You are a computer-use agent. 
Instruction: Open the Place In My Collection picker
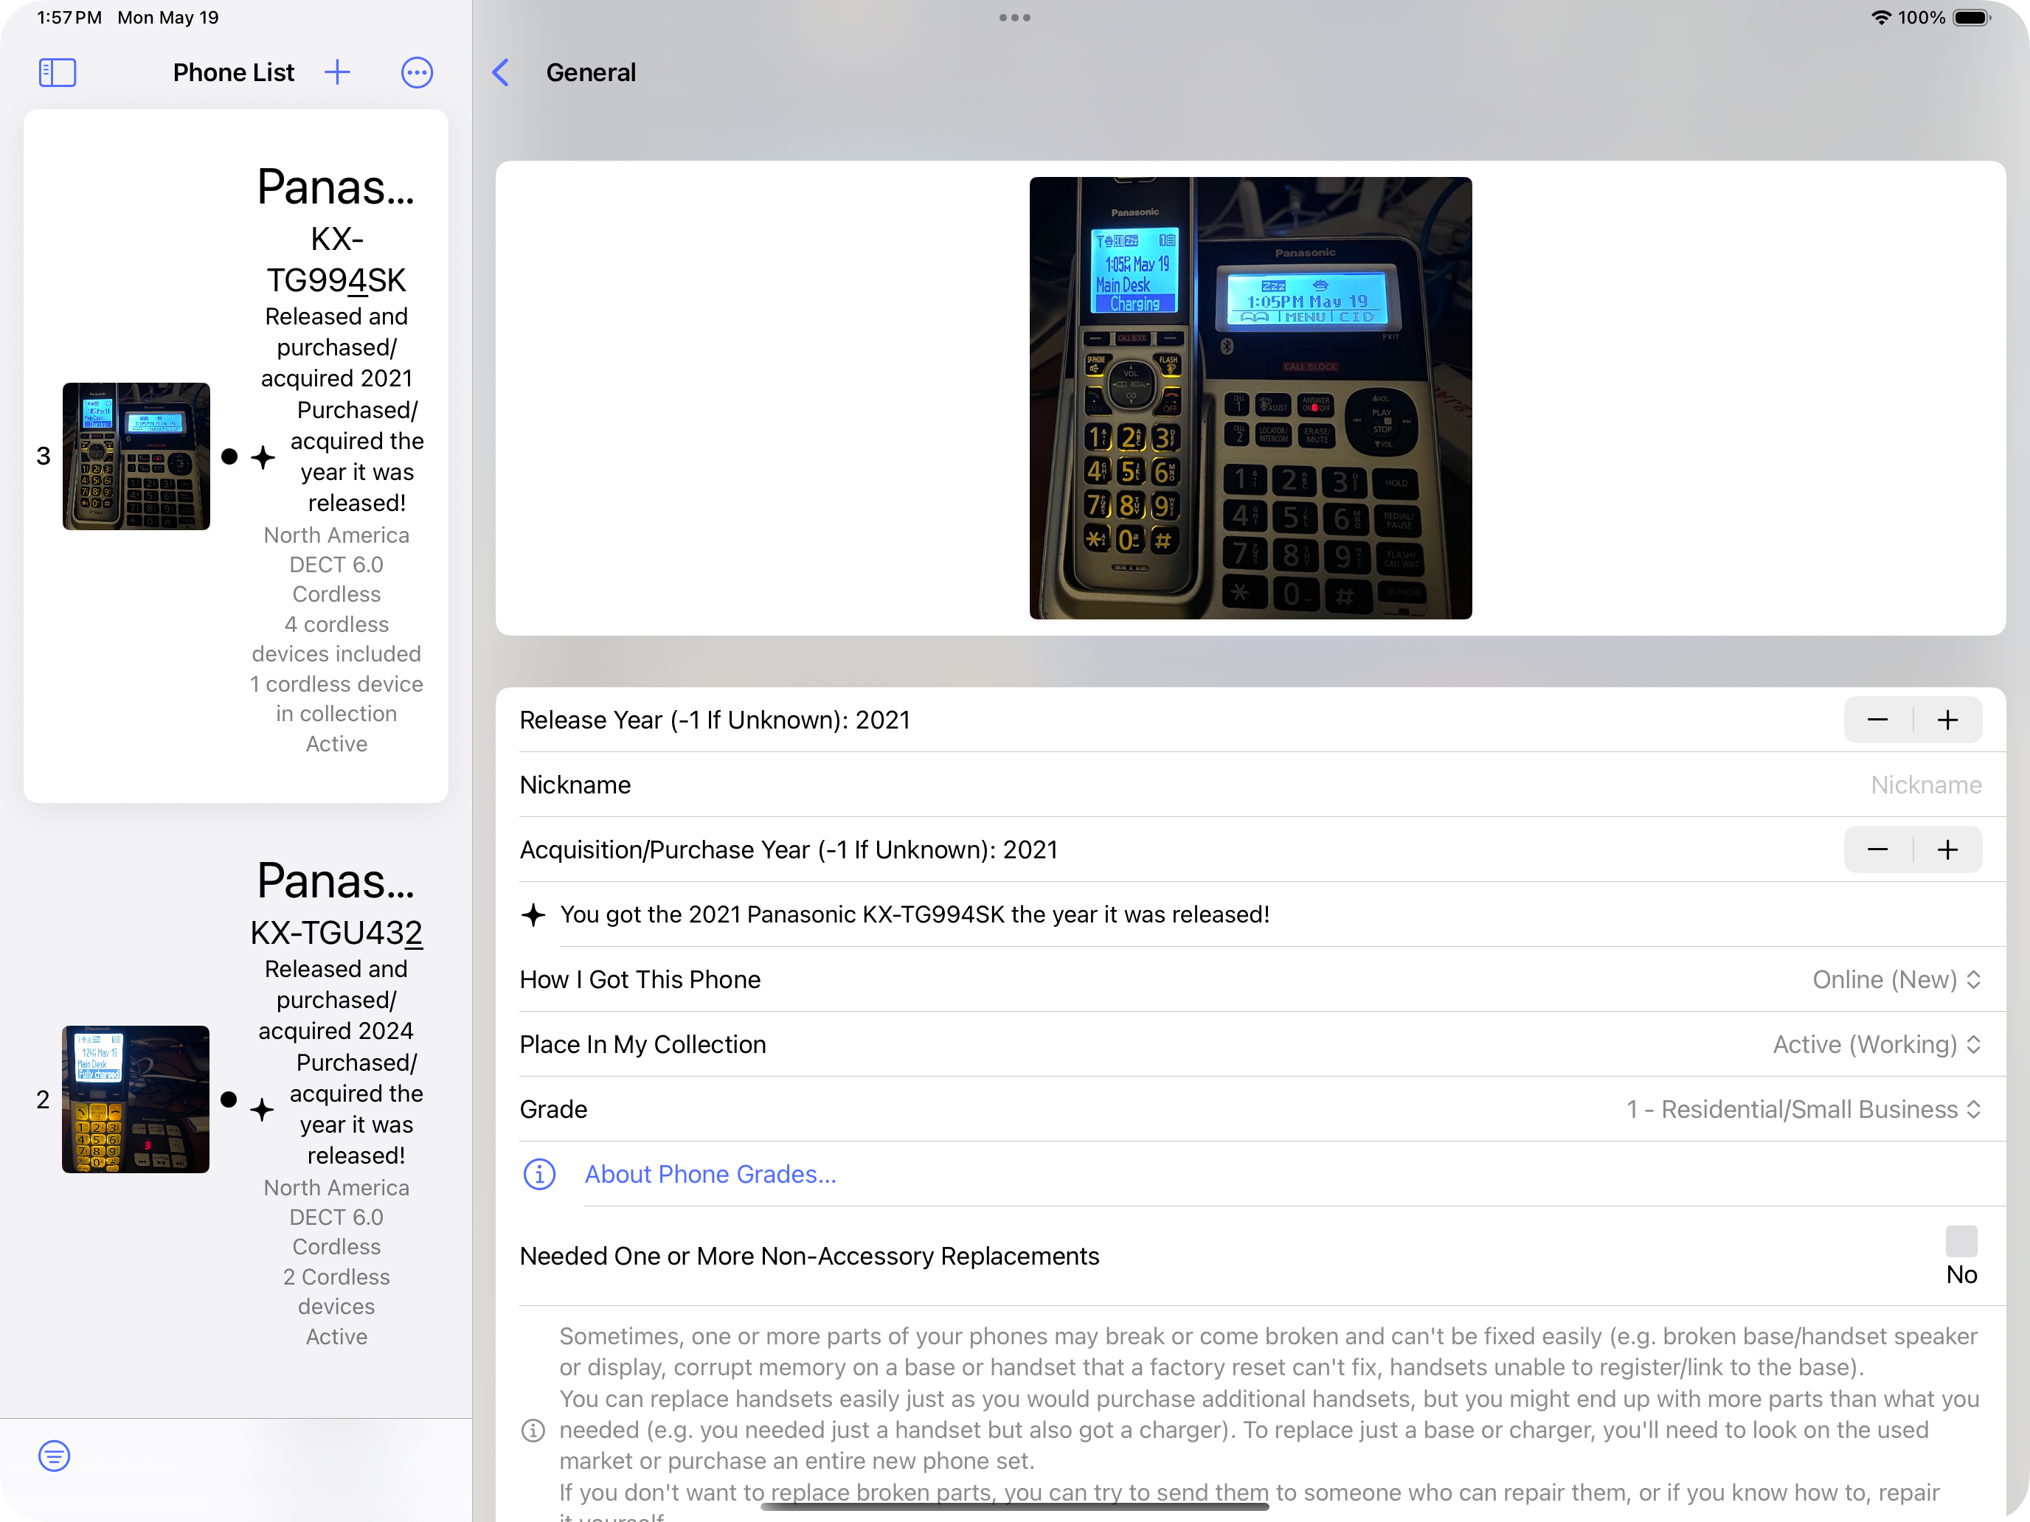pyautogui.click(x=1877, y=1044)
